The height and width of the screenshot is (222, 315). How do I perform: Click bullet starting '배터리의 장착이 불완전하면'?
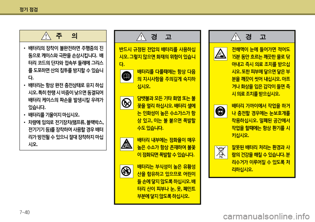pos(66,63)
